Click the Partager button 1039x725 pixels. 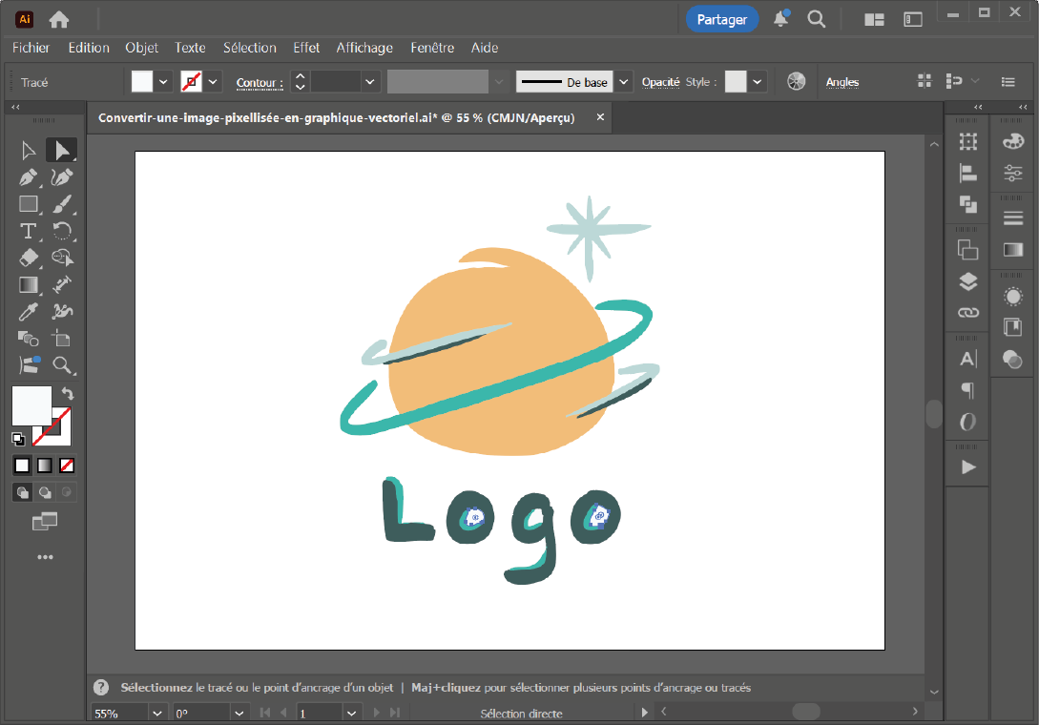click(721, 19)
